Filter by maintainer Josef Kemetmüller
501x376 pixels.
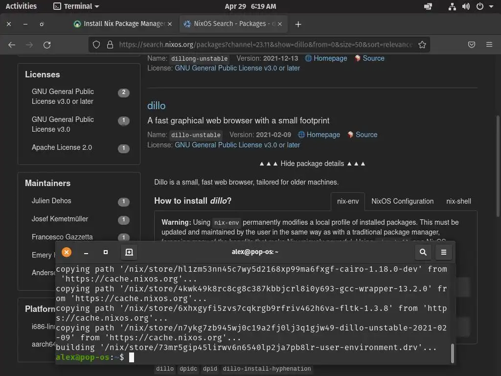click(x=80, y=219)
